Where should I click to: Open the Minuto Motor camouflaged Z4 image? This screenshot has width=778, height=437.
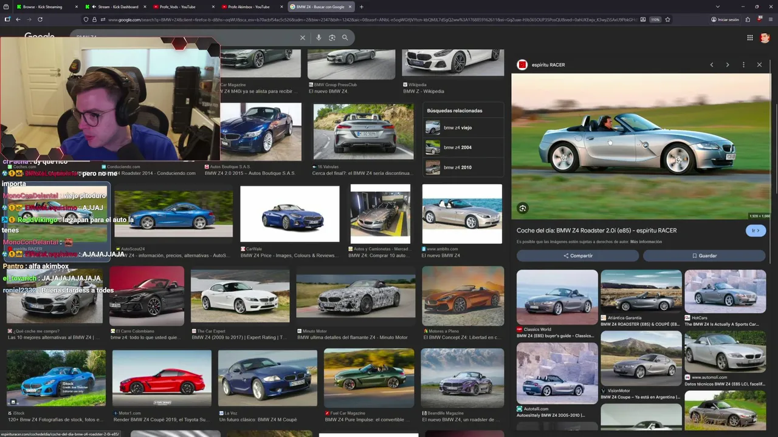click(356, 296)
